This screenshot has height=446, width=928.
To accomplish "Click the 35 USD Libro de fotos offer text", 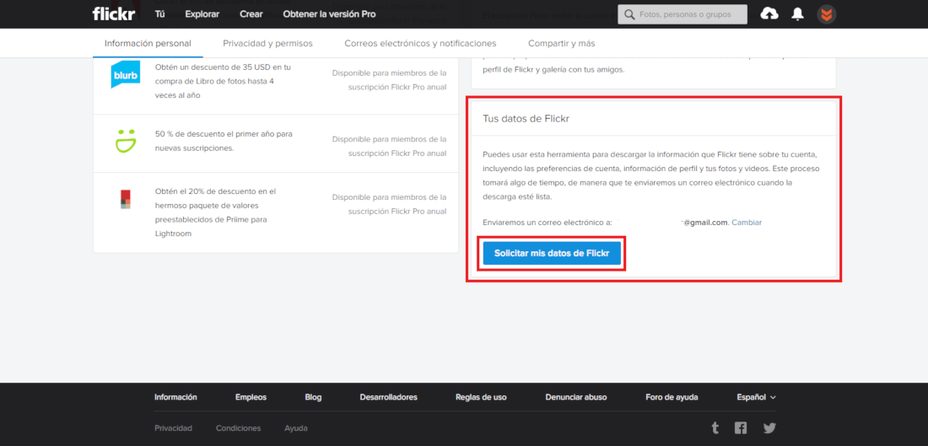I will [223, 81].
